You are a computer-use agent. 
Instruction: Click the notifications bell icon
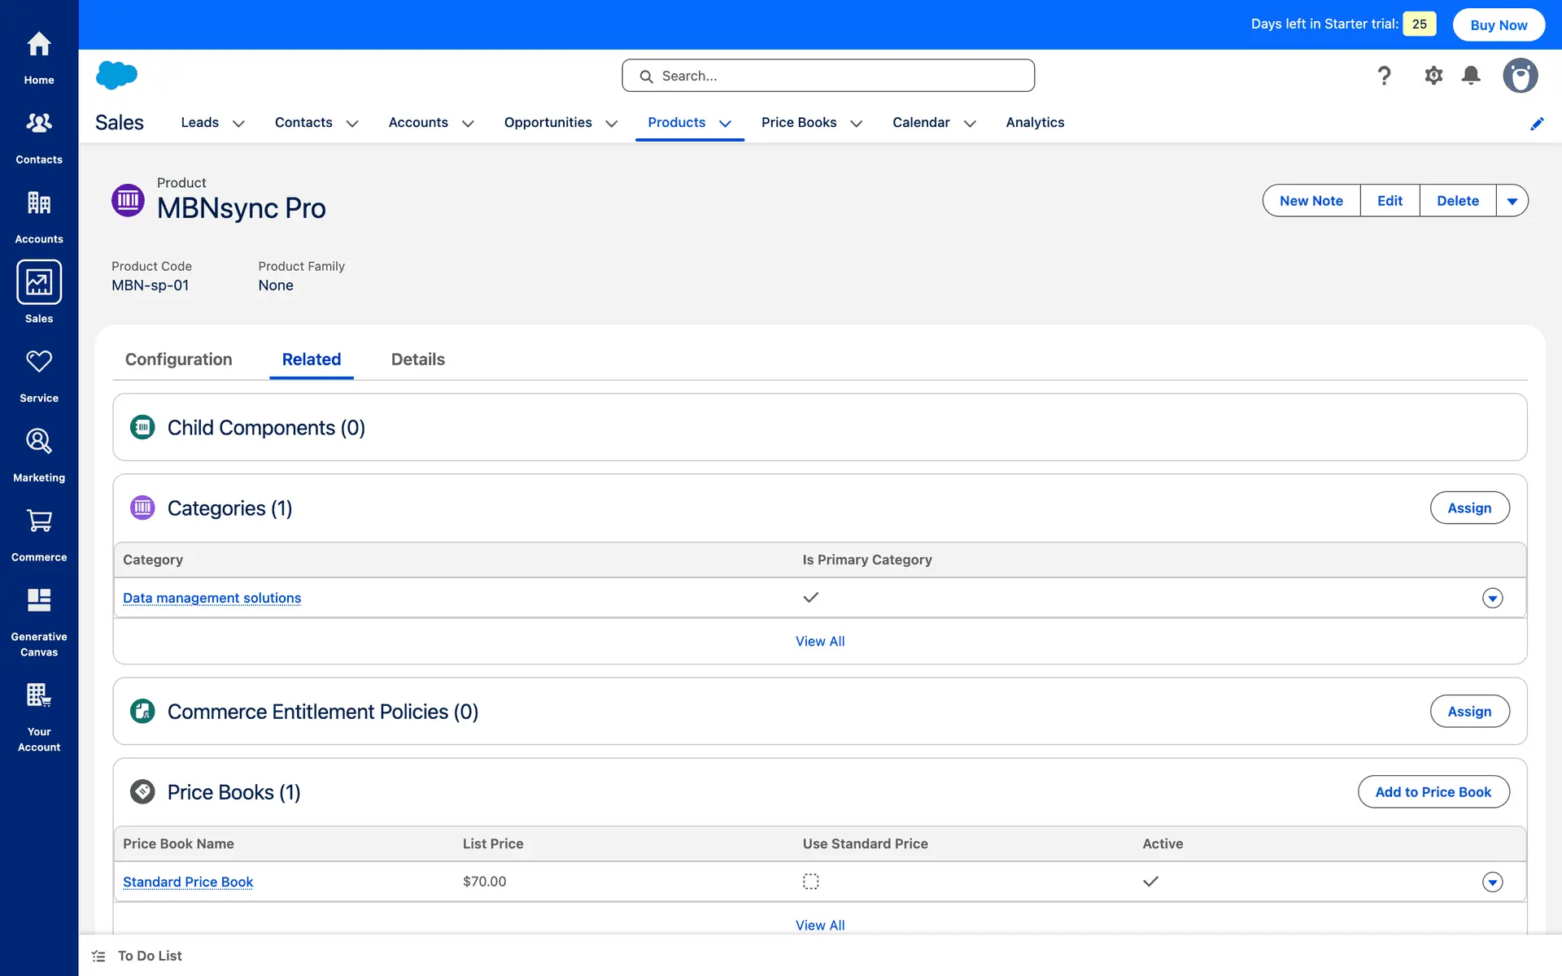coord(1471,76)
